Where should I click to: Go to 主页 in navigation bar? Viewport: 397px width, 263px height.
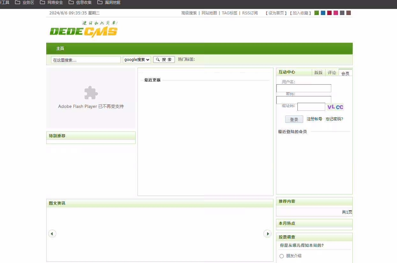60,49
